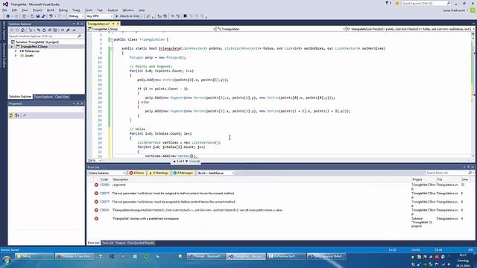Click the bookmark toolbar icon
The image size is (477, 268).
click(x=185, y=16)
